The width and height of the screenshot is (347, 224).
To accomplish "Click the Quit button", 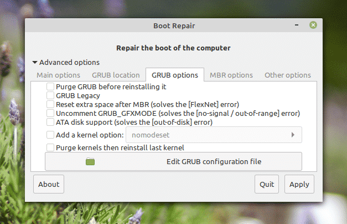I will (267, 185).
